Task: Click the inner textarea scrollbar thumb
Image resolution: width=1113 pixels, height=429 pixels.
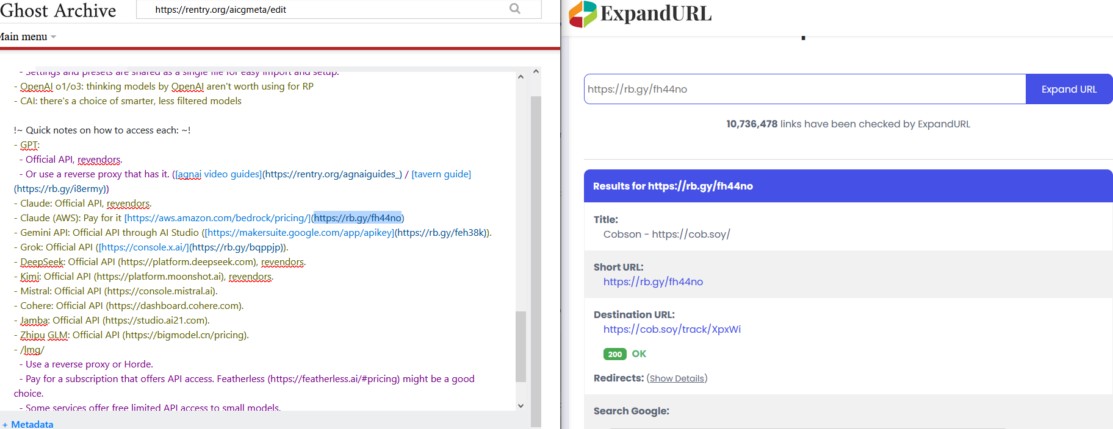Action: pos(520,346)
